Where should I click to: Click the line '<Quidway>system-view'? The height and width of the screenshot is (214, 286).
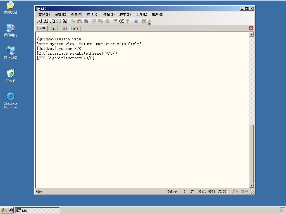click(59, 39)
